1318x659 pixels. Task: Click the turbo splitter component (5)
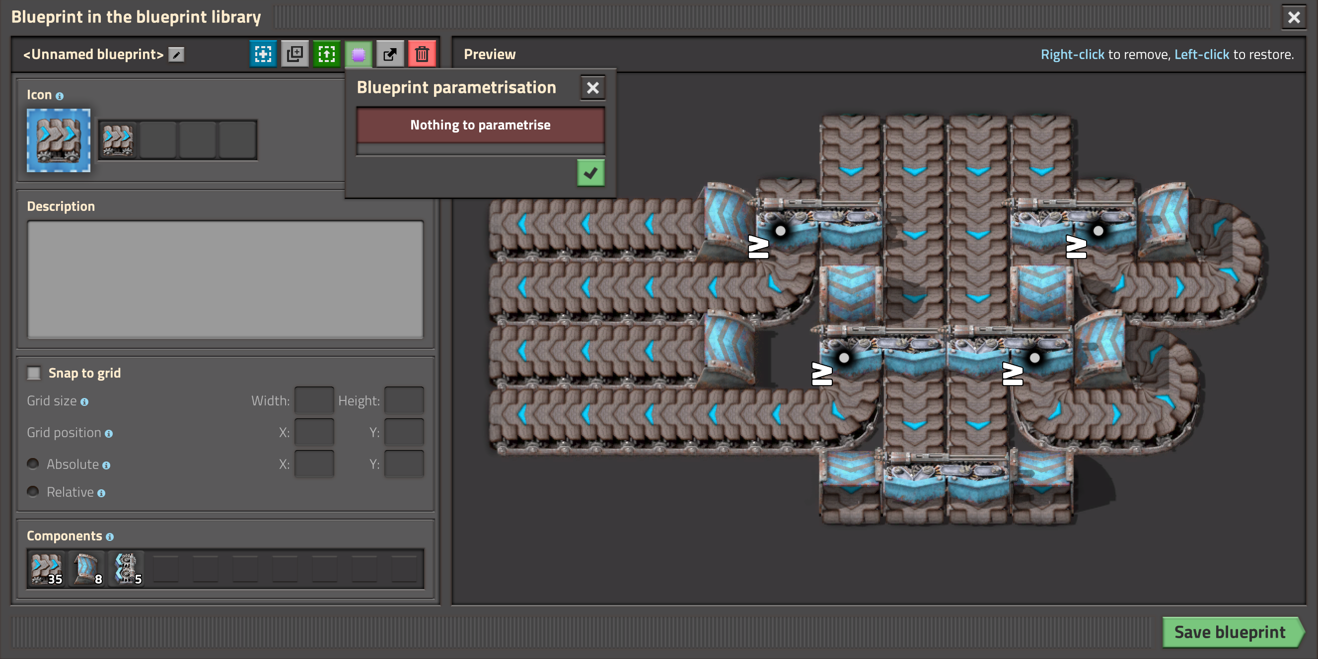coord(126,569)
